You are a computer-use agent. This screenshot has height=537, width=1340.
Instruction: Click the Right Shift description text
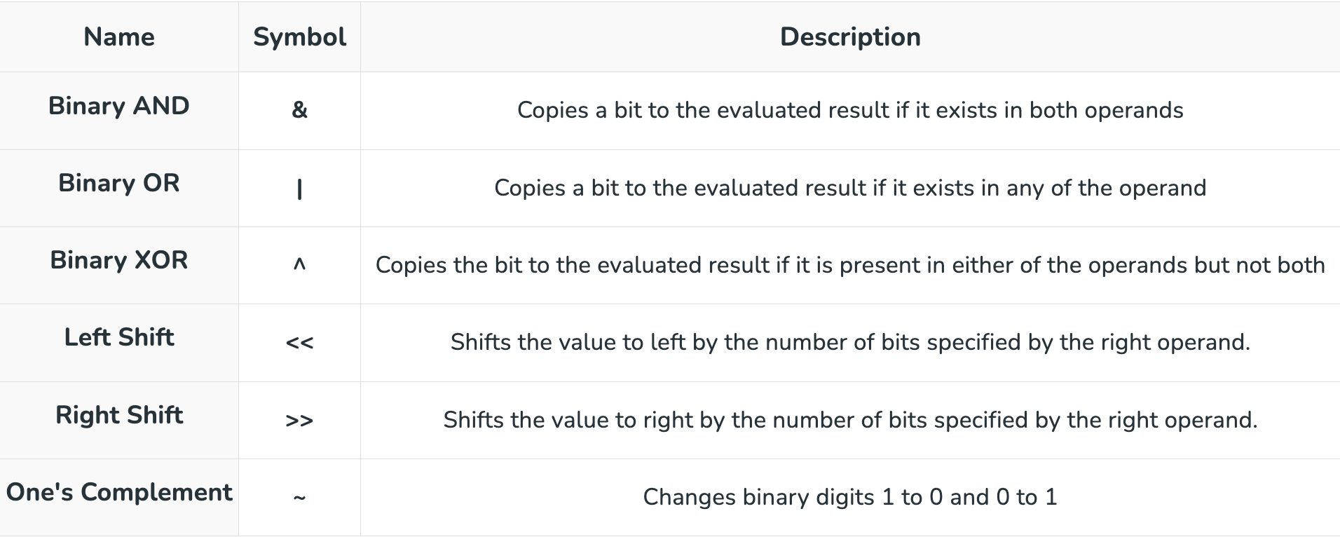(849, 420)
